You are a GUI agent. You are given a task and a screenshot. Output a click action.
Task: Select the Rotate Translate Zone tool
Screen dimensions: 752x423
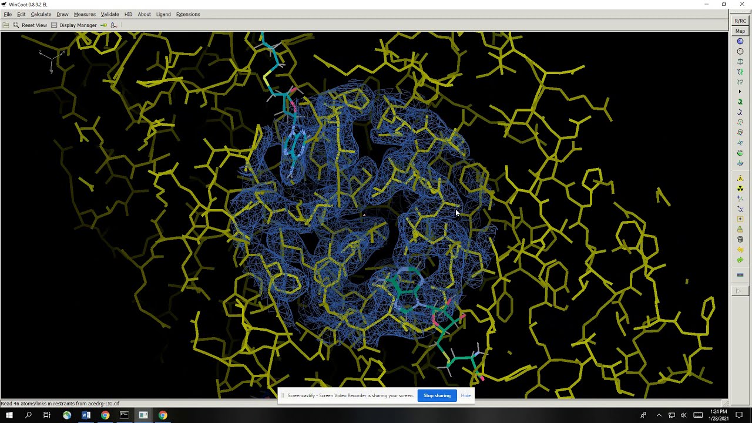pos(740,82)
